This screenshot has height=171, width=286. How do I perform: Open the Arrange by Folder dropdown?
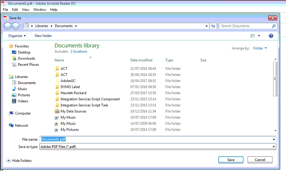click(x=260, y=48)
